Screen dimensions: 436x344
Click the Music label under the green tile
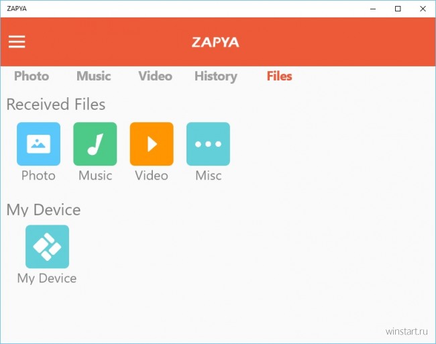pos(95,176)
